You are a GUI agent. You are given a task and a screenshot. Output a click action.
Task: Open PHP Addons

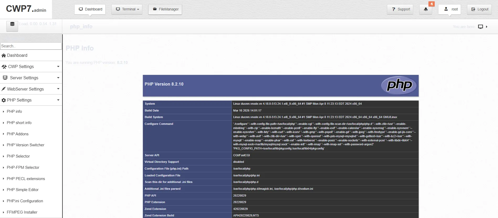pyautogui.click(x=18, y=134)
